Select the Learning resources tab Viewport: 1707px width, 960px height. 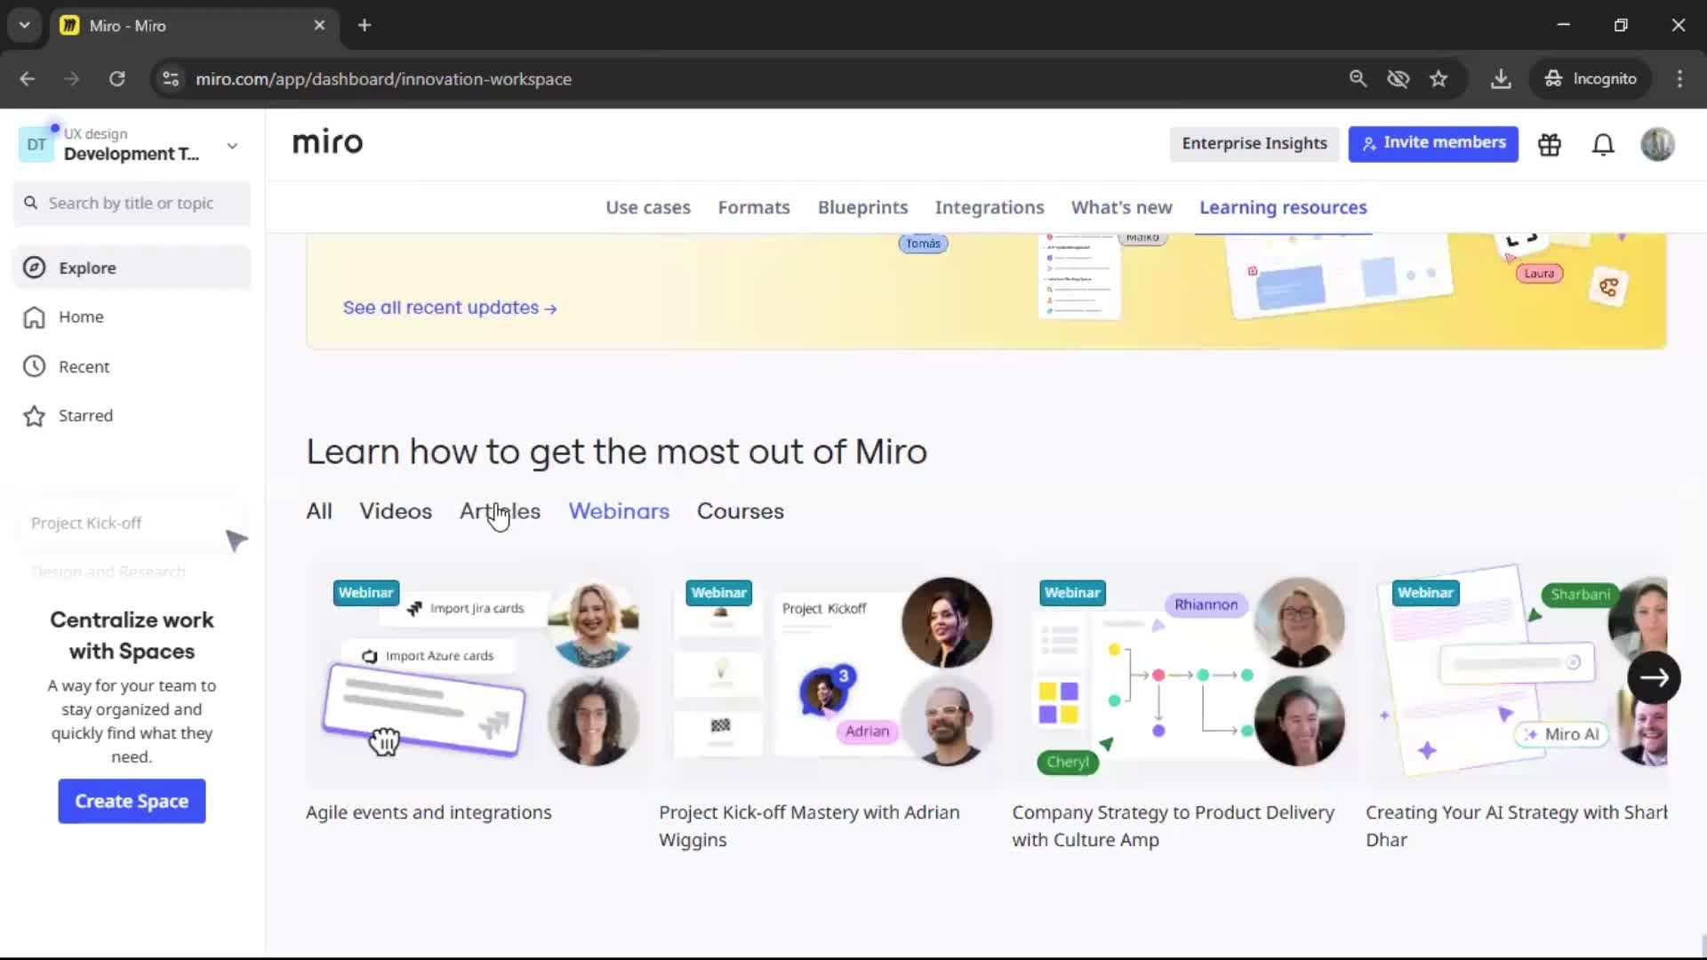1283,207
